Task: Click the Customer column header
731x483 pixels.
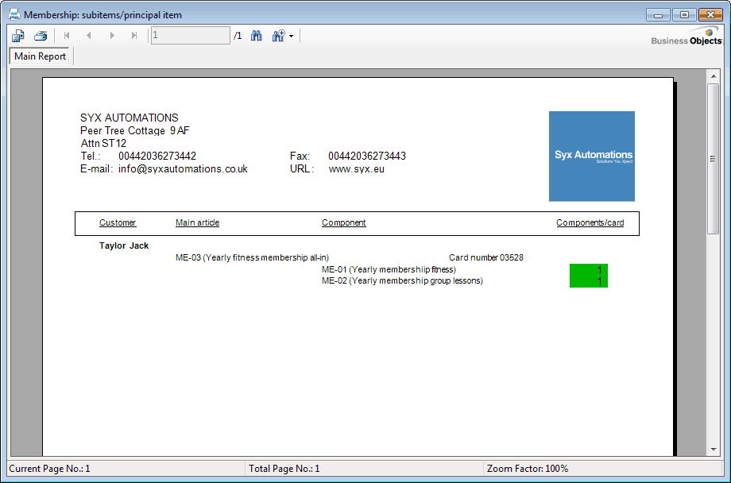Action: 118,223
